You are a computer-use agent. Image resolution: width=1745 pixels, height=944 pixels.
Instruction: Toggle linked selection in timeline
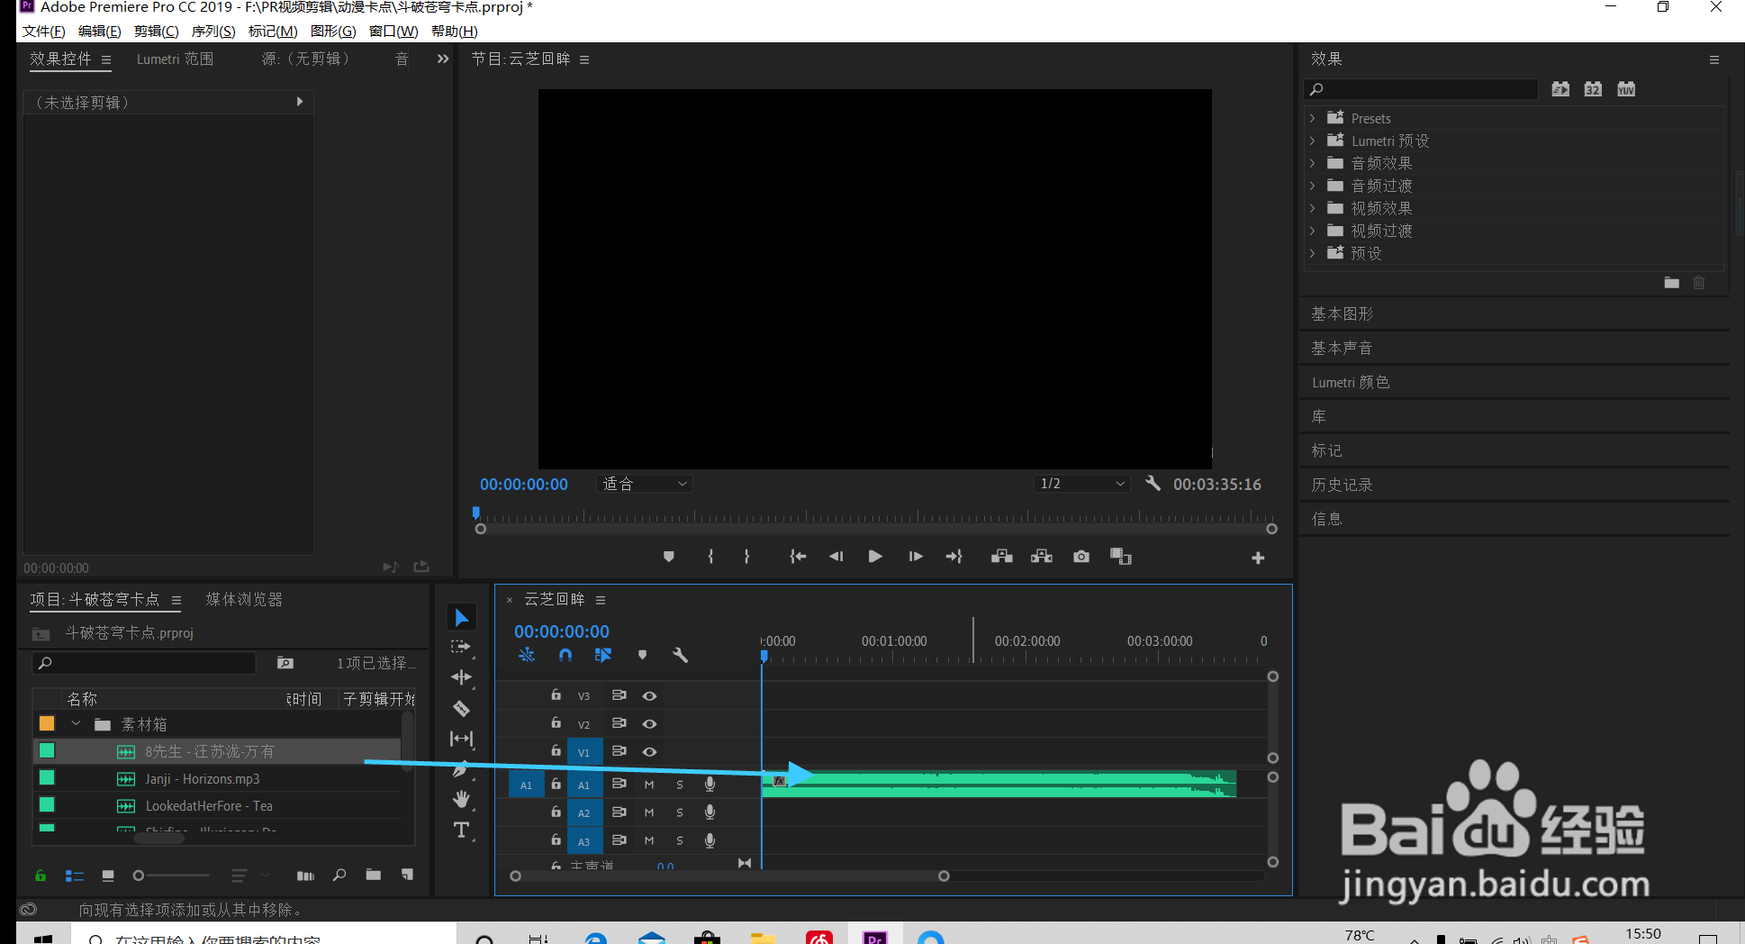pos(603,656)
